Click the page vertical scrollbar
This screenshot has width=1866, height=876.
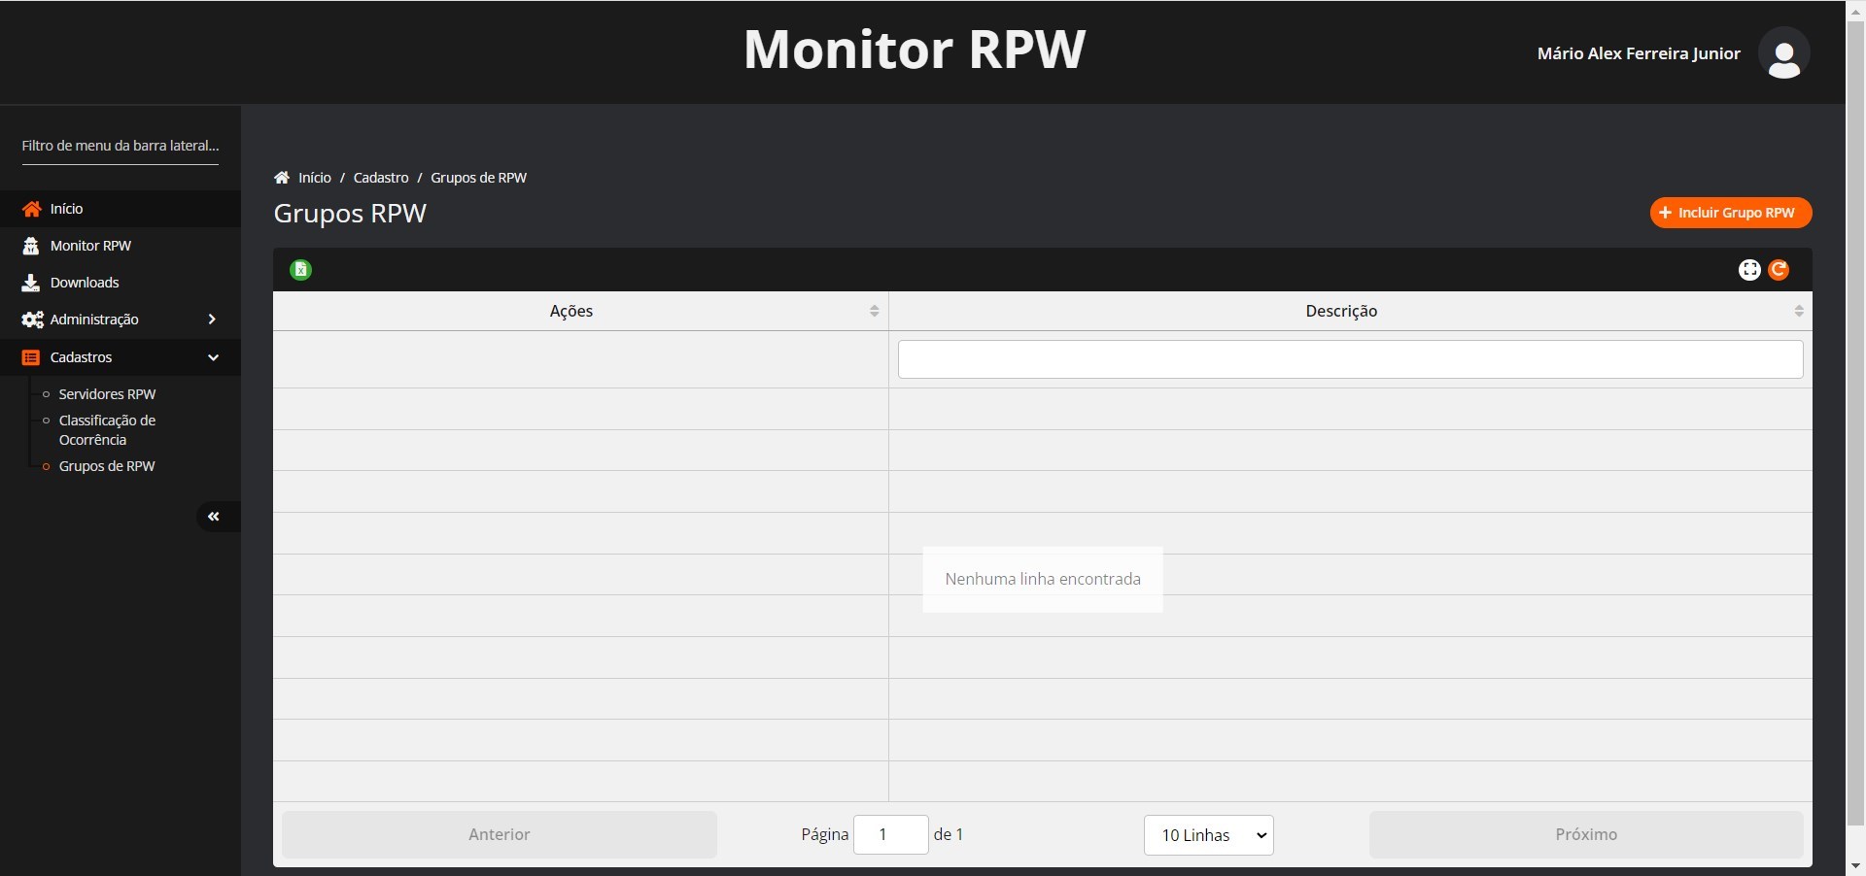click(1855, 437)
